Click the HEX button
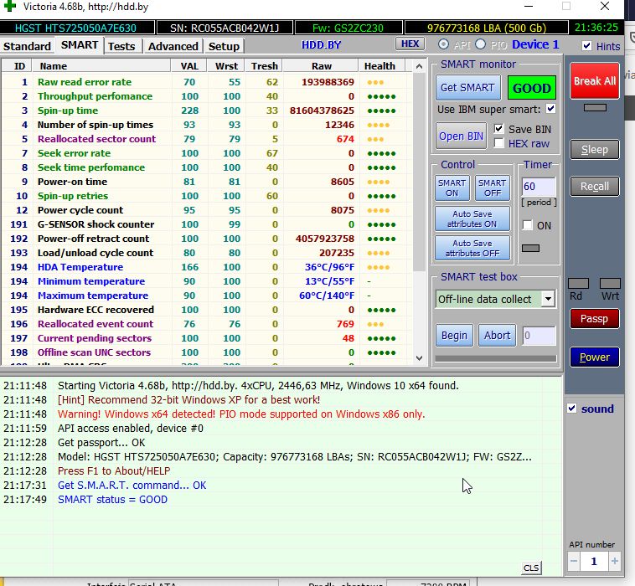This screenshot has width=635, height=586. [x=410, y=44]
